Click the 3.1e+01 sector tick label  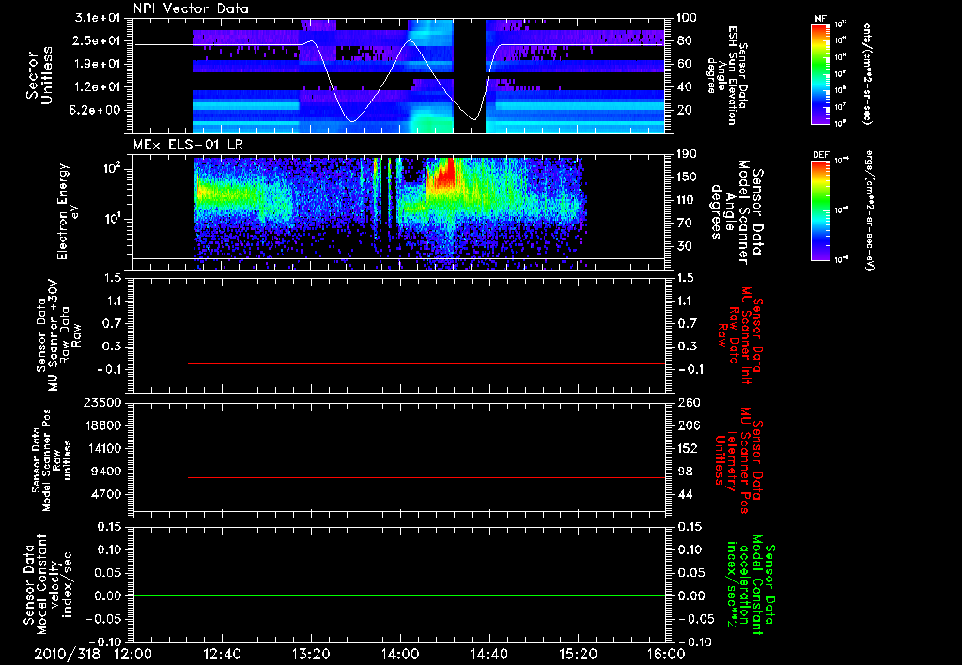tap(98, 18)
